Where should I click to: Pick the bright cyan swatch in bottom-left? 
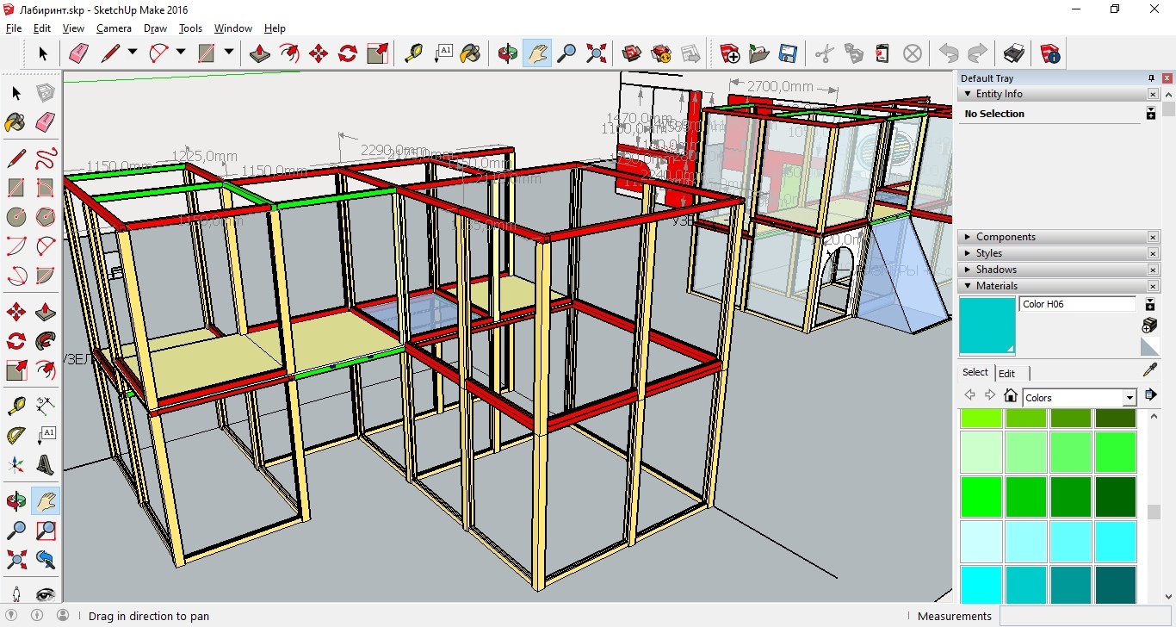coord(981,584)
